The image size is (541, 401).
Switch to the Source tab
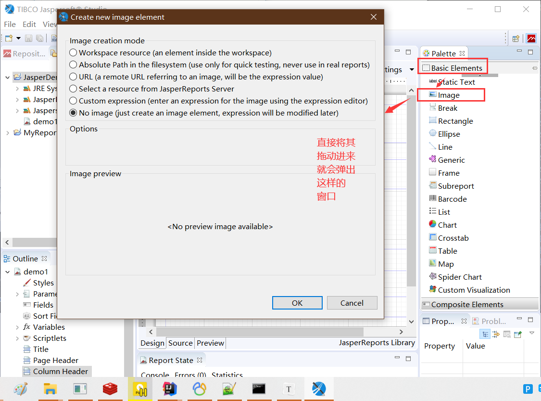pos(180,343)
